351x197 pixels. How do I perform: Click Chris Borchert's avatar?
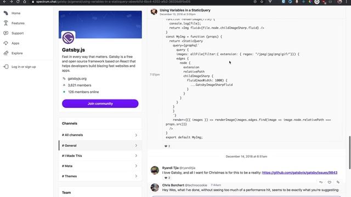click(x=155, y=187)
